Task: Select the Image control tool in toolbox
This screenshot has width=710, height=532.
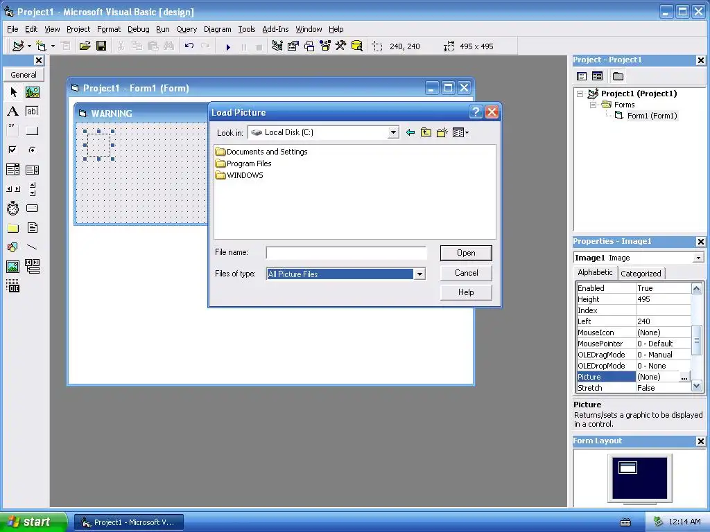Action: coord(13,267)
